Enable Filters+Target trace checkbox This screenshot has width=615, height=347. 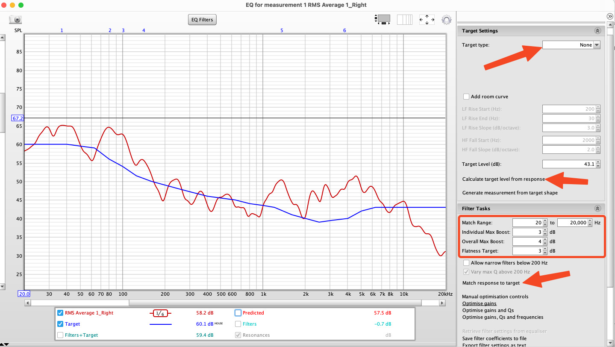[60, 335]
